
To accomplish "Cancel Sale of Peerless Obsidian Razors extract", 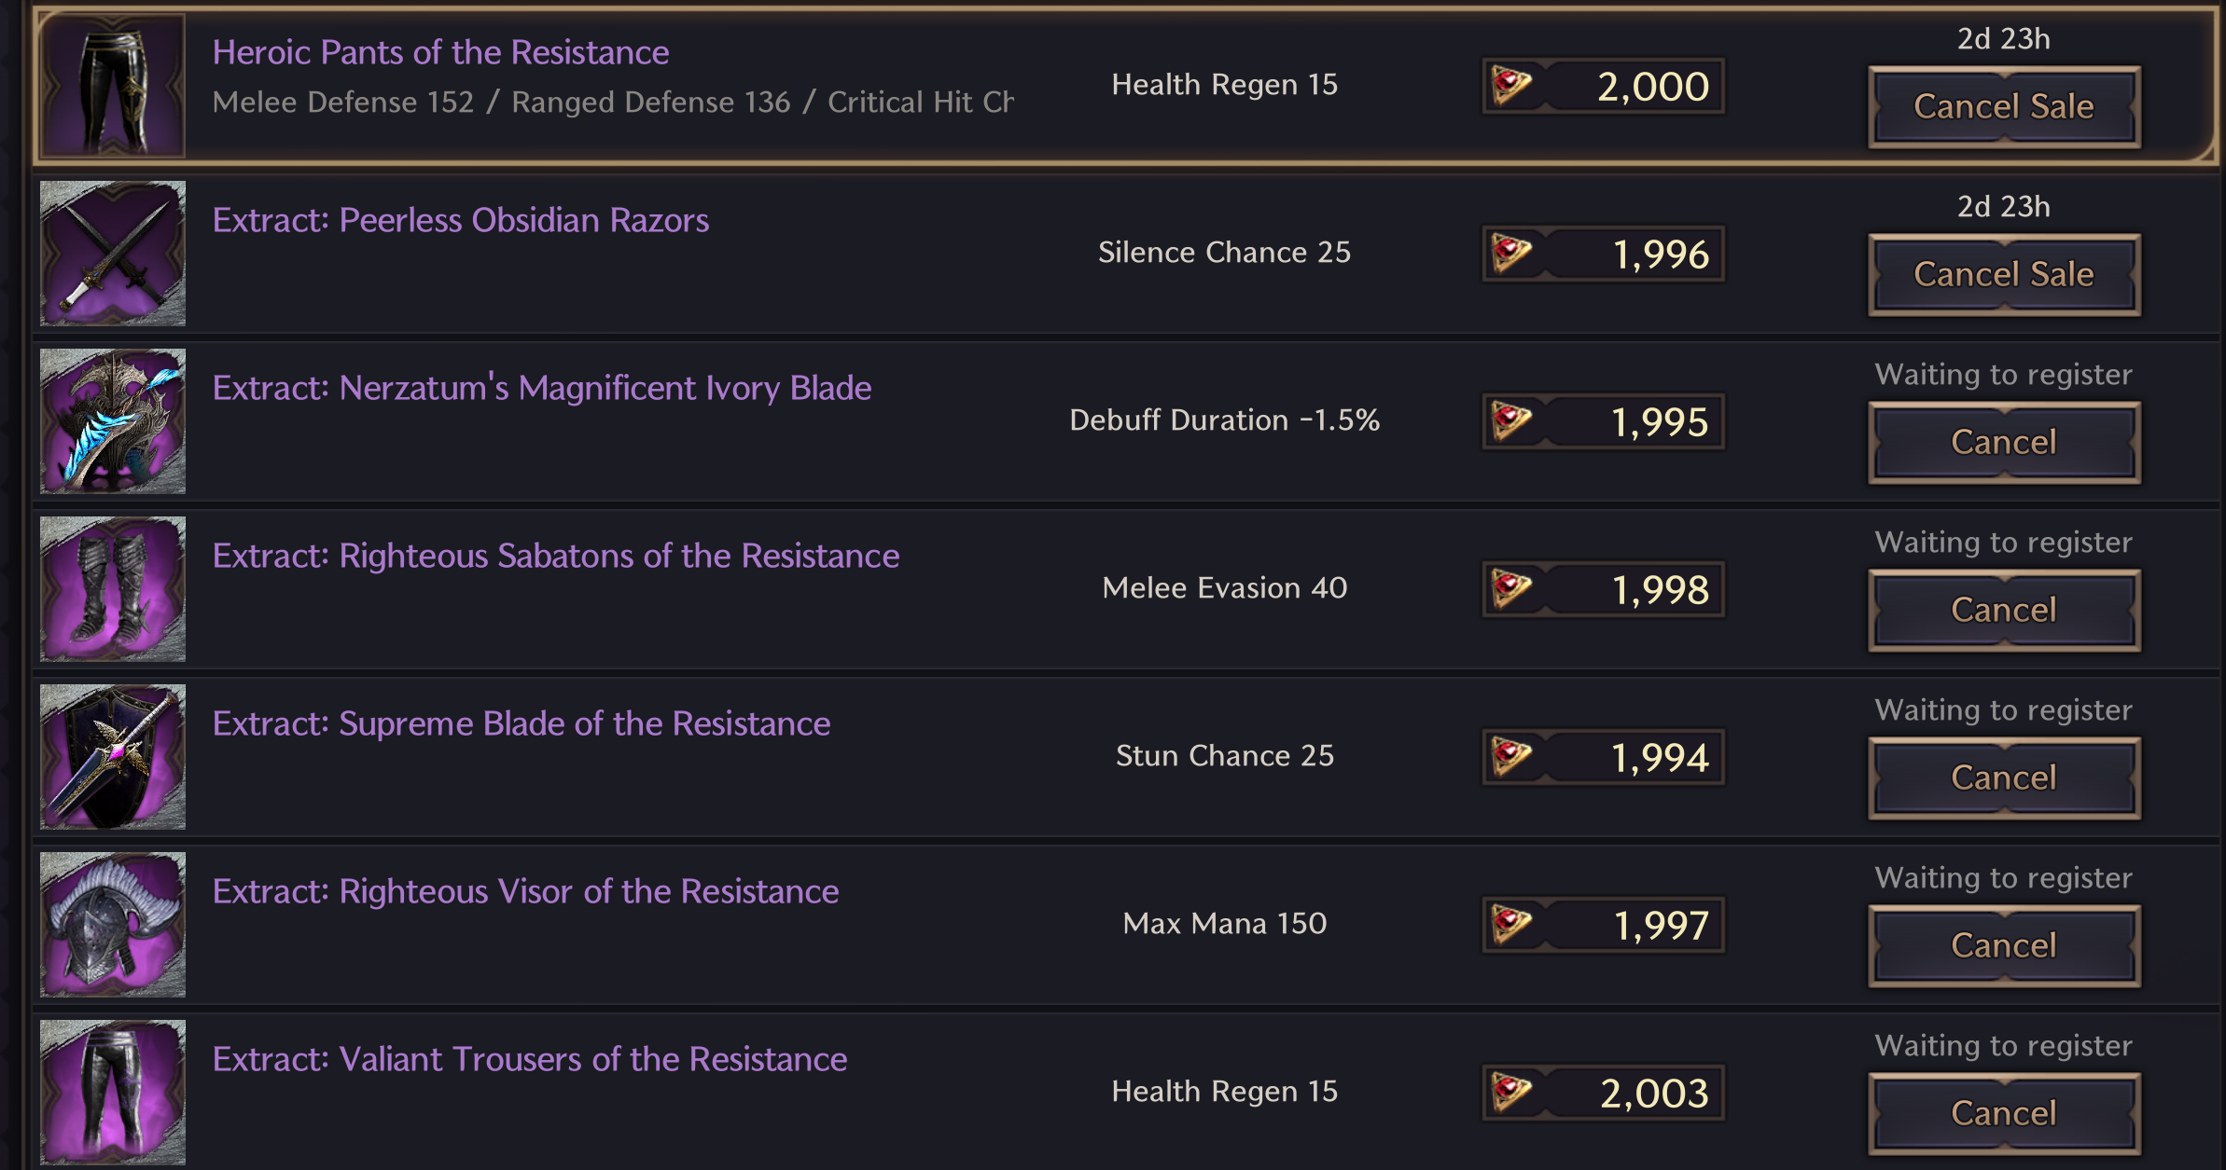I will click(2004, 274).
